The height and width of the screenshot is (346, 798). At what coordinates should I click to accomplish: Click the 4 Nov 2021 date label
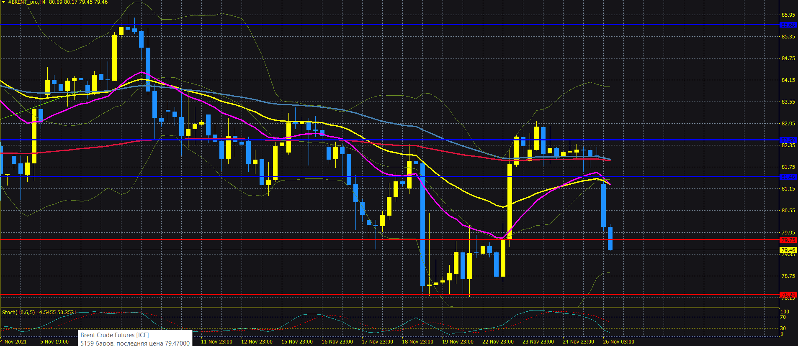point(13,341)
